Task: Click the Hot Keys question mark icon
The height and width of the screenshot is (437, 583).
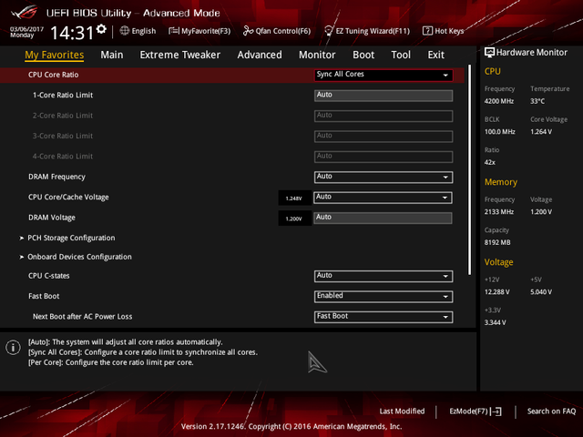Action: point(427,31)
